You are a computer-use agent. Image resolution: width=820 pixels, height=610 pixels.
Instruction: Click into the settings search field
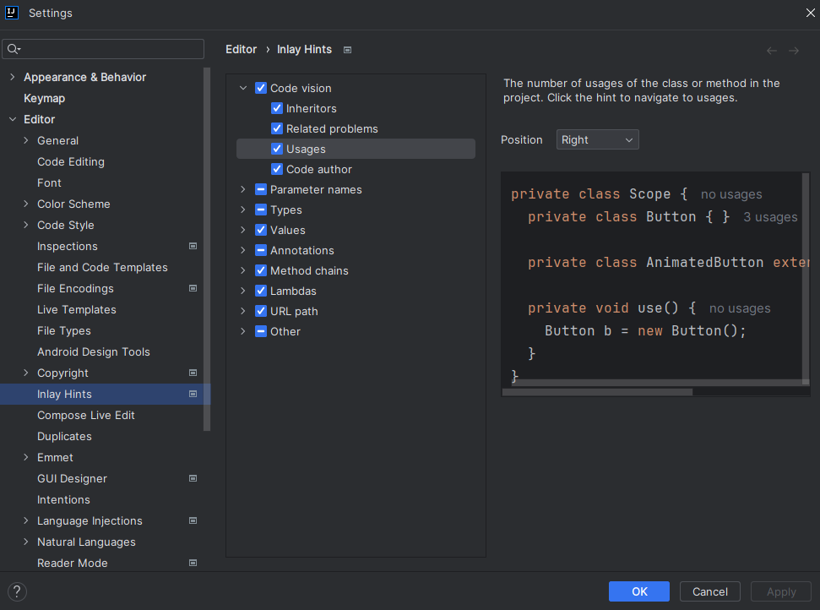click(x=110, y=49)
